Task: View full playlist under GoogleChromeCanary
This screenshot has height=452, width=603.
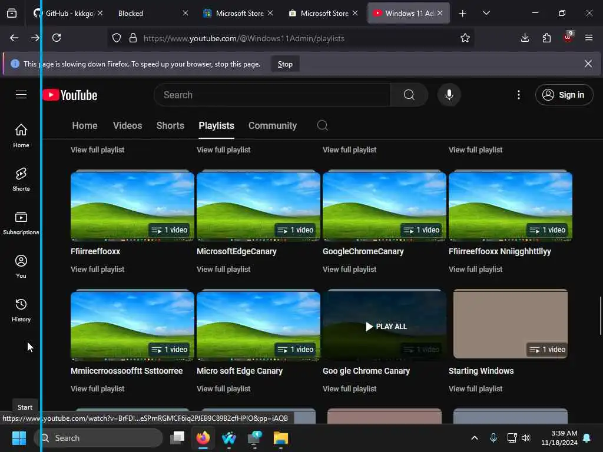Action: (350, 270)
